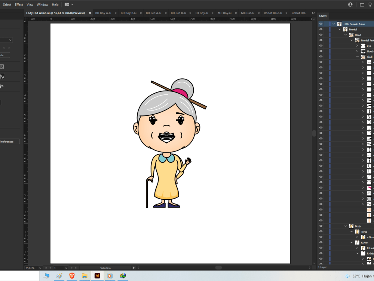
Task: Toggle visibility of the Skull layer
Action: pos(321,57)
